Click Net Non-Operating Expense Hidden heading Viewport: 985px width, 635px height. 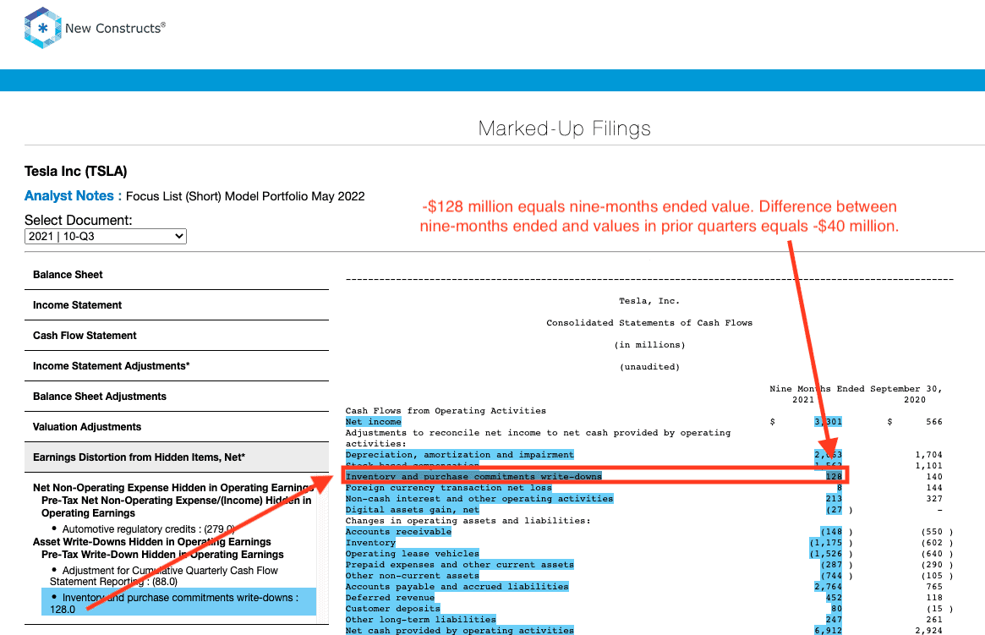[x=173, y=488]
